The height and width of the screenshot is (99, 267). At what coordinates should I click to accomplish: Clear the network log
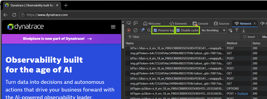tap(136, 31)
